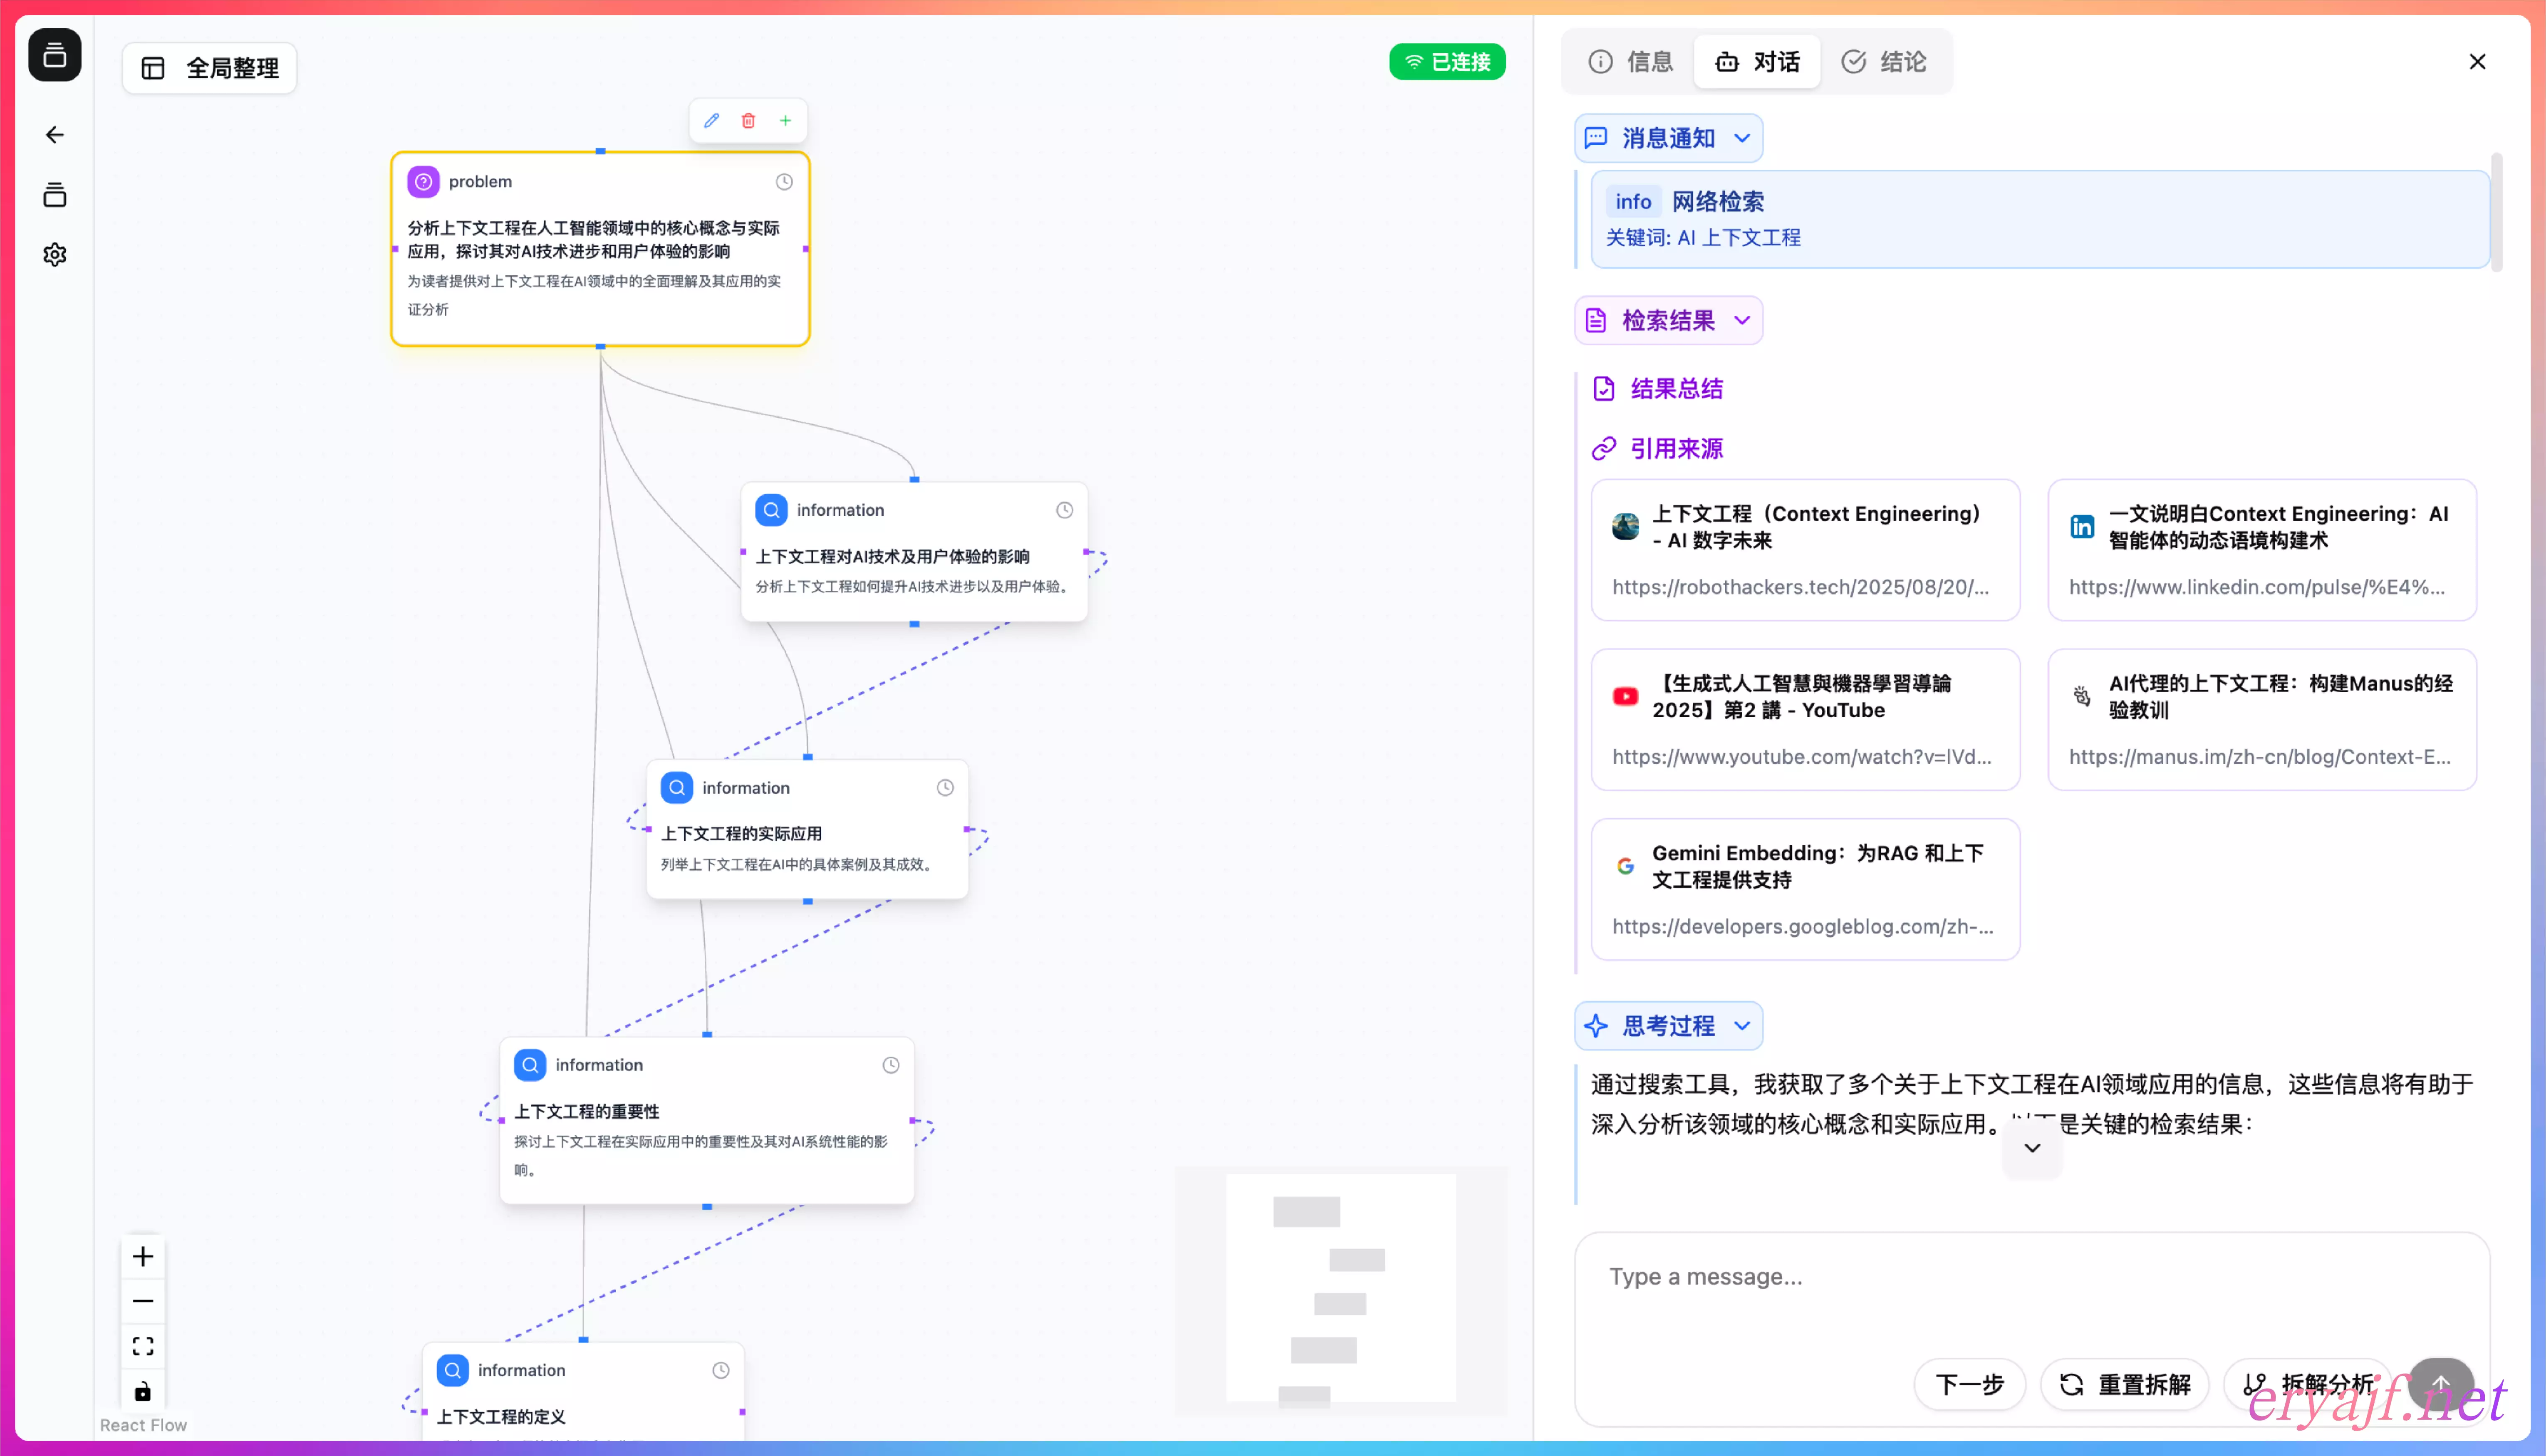The image size is (2546, 1456).
Task: Click the red trash delete icon
Action: tap(748, 121)
